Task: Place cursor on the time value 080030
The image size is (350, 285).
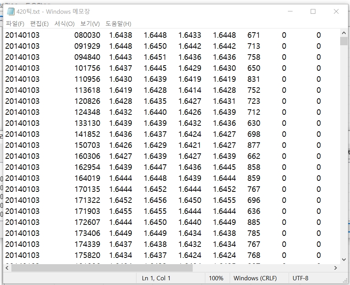Action: point(87,35)
